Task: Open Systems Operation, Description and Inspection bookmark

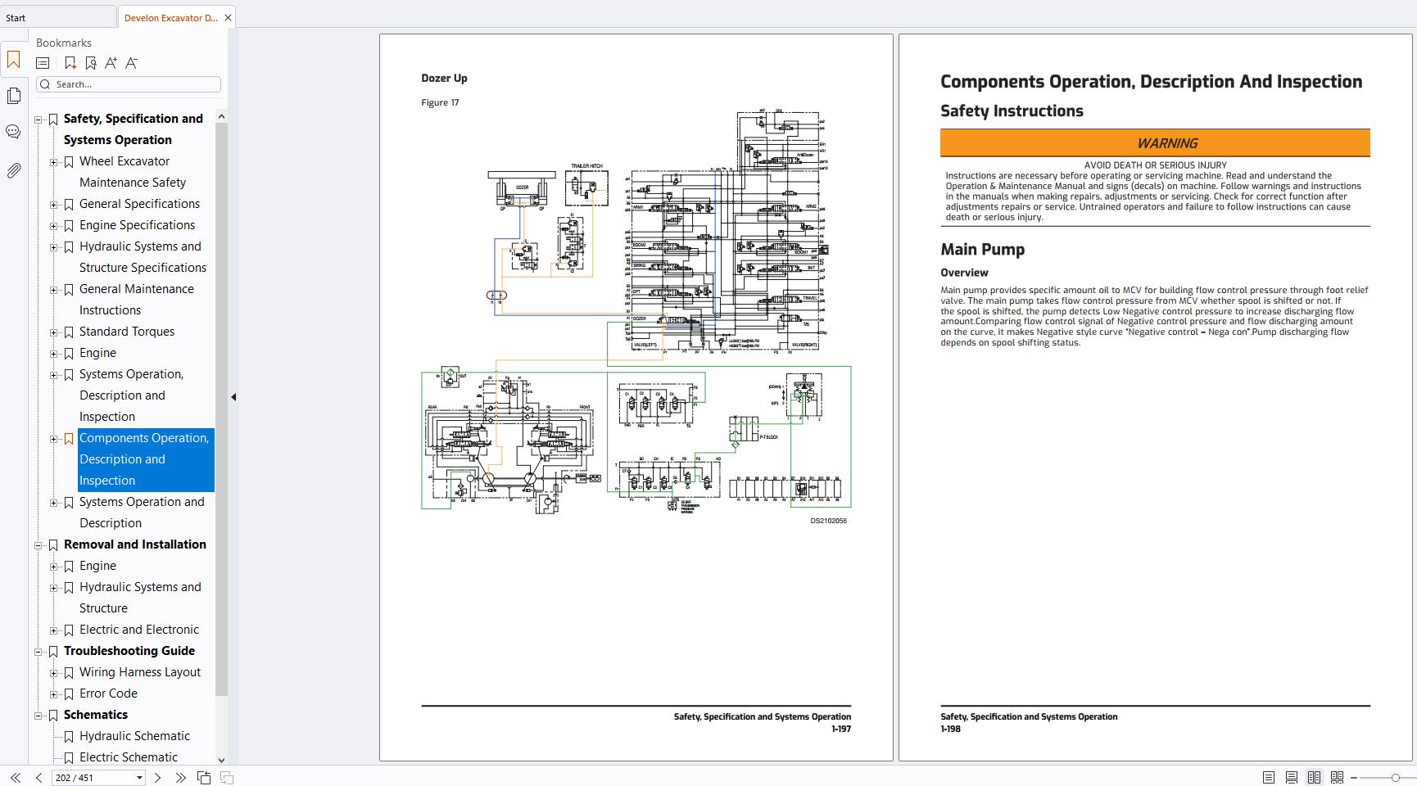Action: pos(131,395)
